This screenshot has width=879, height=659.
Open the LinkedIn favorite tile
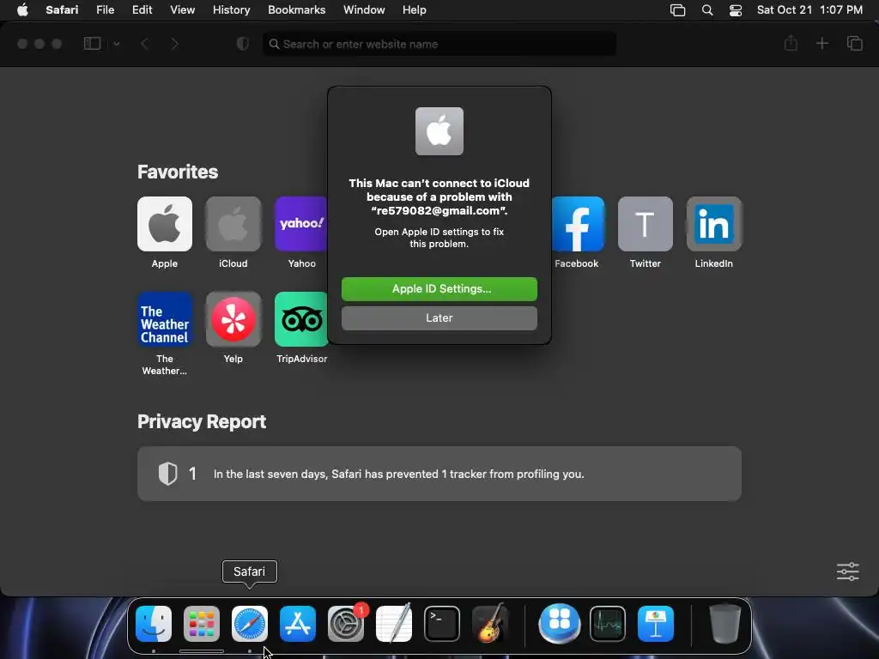(713, 224)
